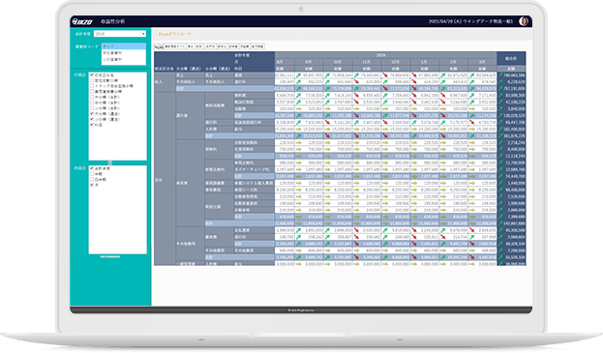Click the red down arrow in the 売上 row, 12月 column

[x=385, y=75]
